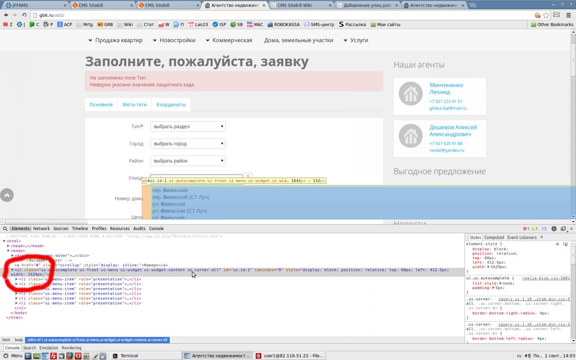Image resolution: width=576 pixels, height=360 pixels.
Task: Click the keyboard layout 'ru' indicator in tray
Action: pos(519,356)
